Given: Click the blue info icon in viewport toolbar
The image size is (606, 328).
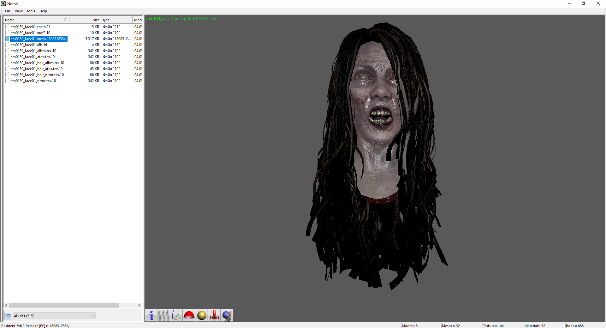Looking at the screenshot, I should click(x=151, y=315).
